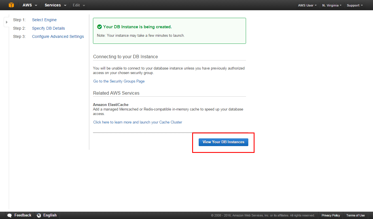Expand the left sidebar arrow tab

click(7, 22)
